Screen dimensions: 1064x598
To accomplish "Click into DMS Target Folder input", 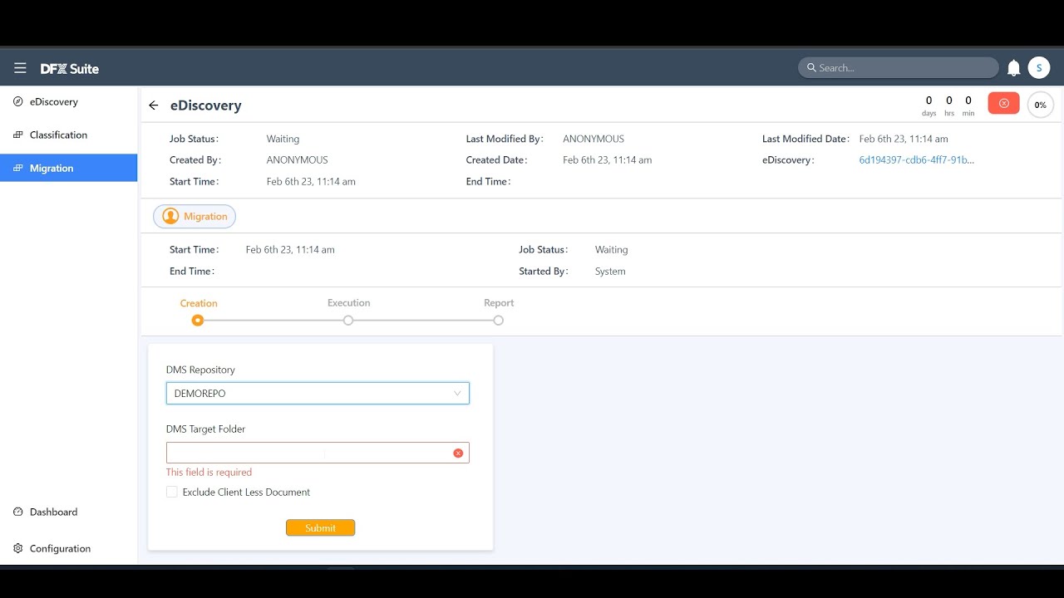I will coord(318,453).
